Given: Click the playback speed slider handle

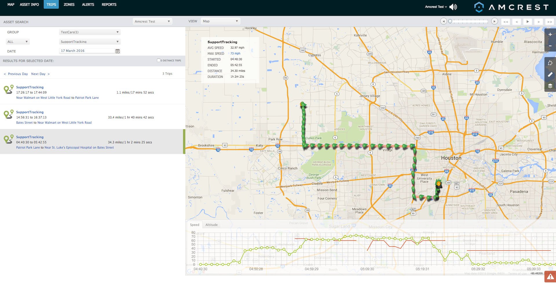Looking at the screenshot, I should coord(450,21).
